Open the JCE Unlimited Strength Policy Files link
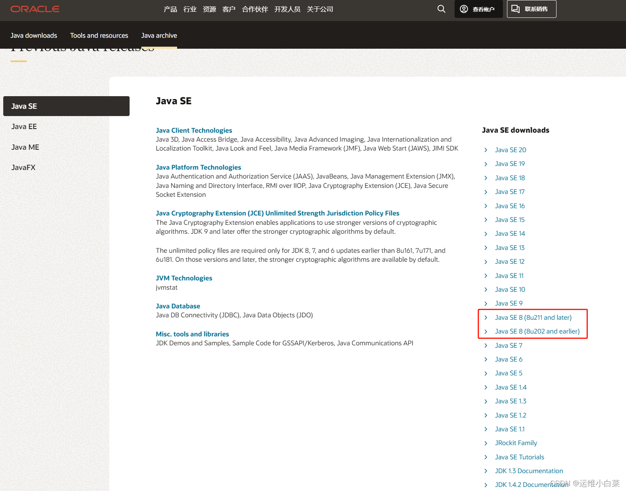Screen dimensions: 626x491 277,213
